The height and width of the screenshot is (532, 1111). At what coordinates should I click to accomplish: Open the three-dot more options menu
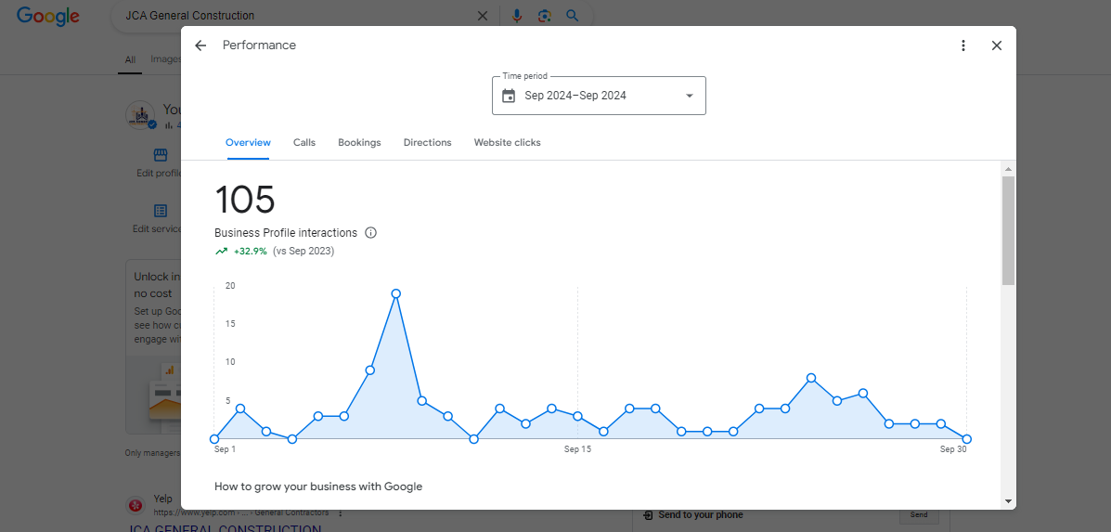(x=962, y=45)
